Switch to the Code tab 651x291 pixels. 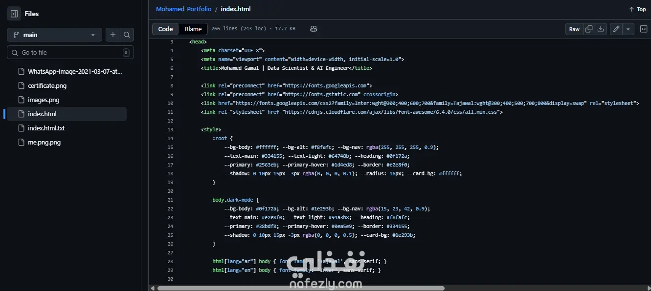coord(165,29)
